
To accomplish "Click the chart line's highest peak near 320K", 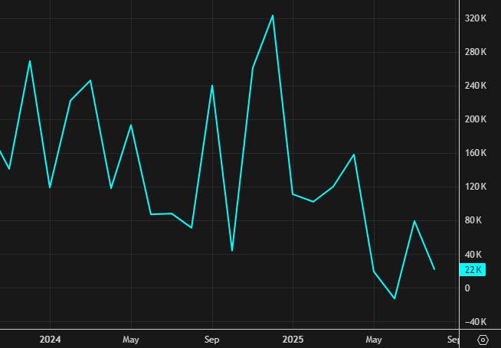I will pos(273,15).
